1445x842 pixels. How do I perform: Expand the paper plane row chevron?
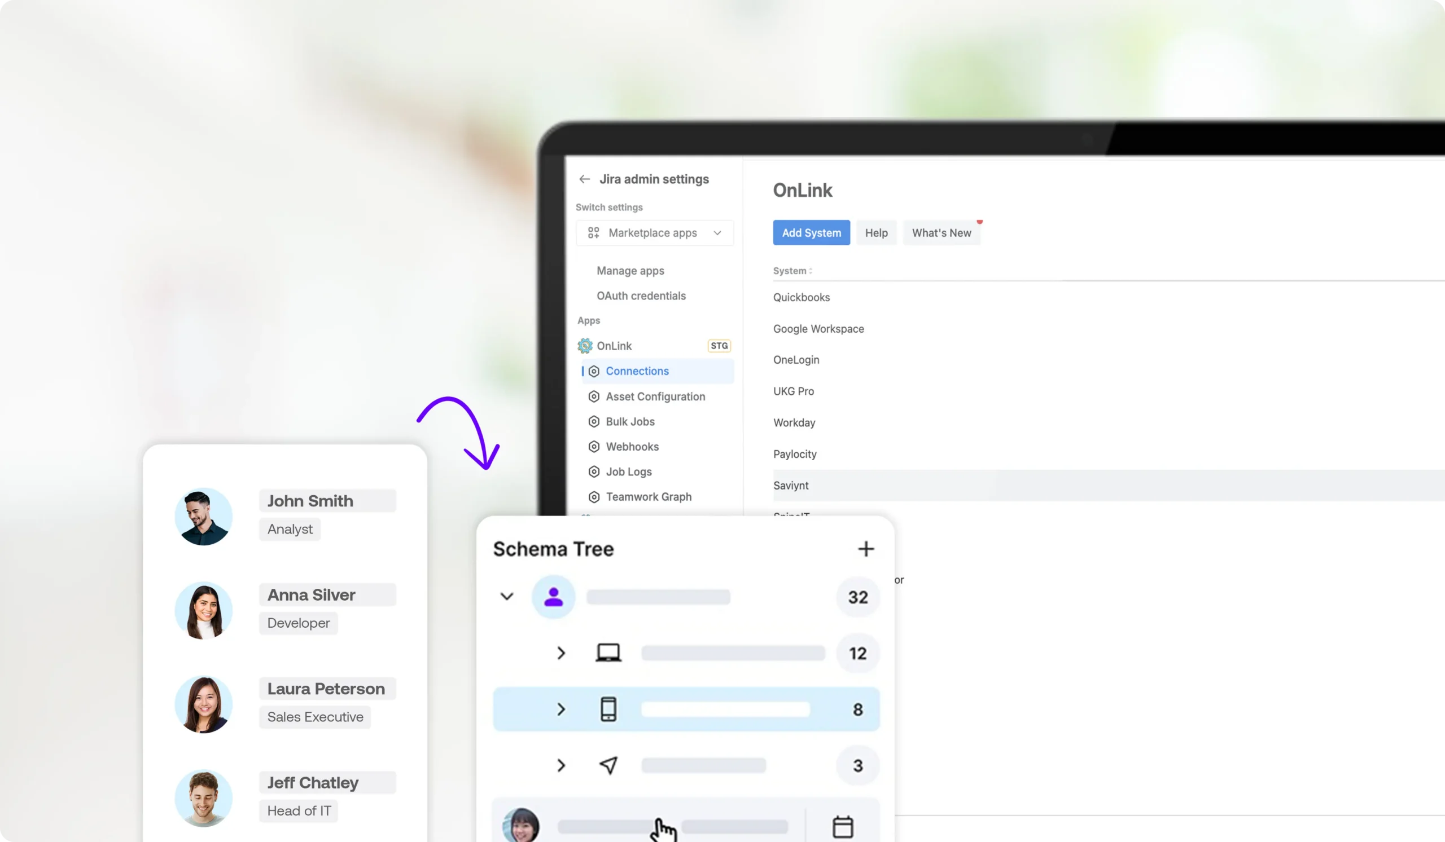pyautogui.click(x=561, y=765)
